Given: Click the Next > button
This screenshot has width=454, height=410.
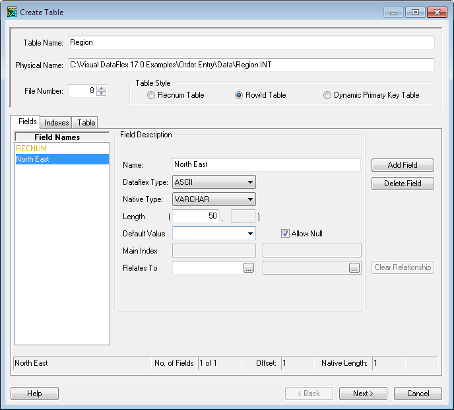Looking at the screenshot, I should tap(363, 393).
